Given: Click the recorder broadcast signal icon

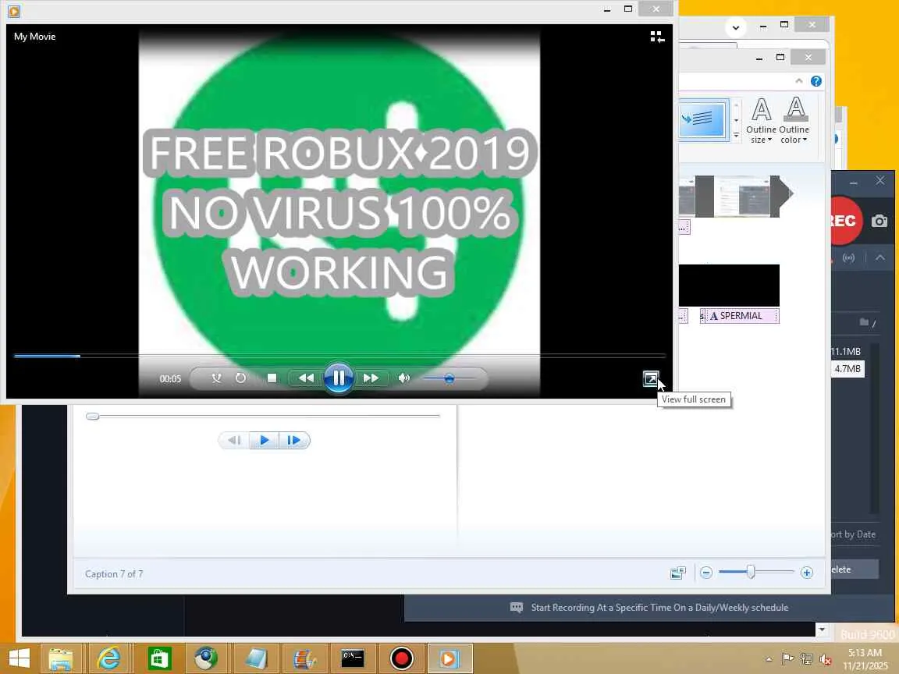Looking at the screenshot, I should click(848, 258).
